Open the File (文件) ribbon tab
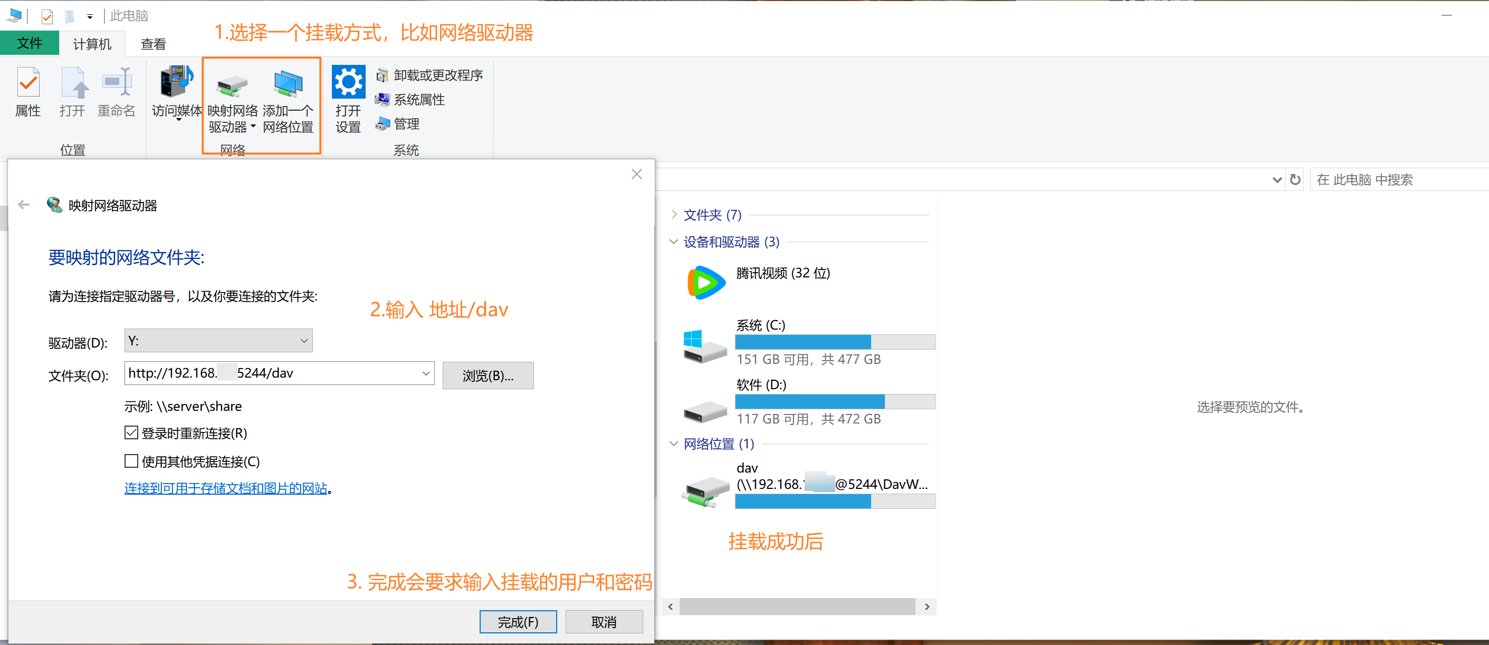Viewport: 1489px width, 645px height. [29, 43]
